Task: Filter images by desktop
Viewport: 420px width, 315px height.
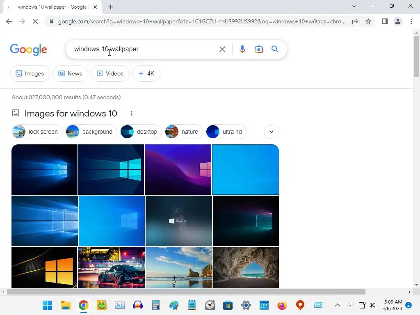Action: pos(141,132)
